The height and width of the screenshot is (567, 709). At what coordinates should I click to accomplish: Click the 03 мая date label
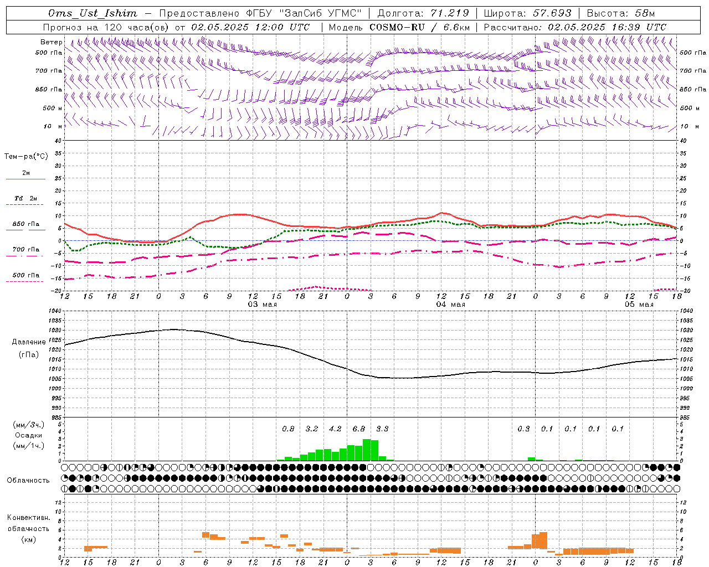(262, 305)
